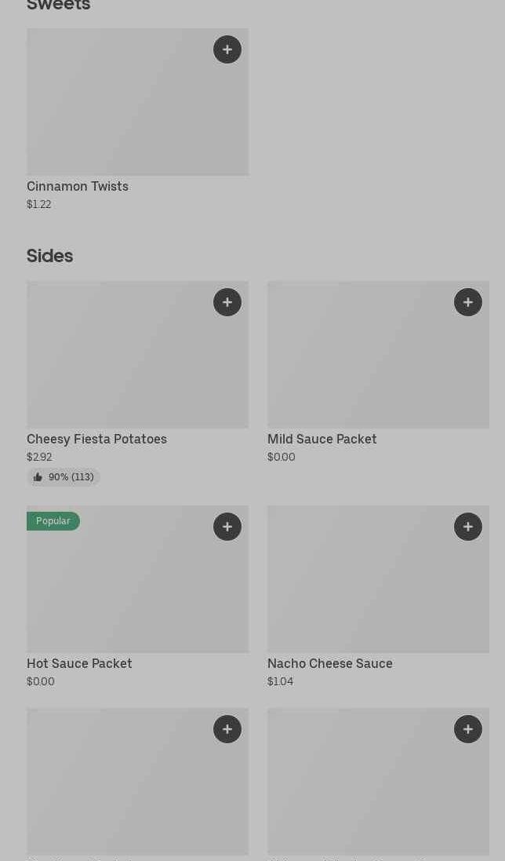Screen dimensions: 505x861
Task: Select the Mild Sauce Packet title
Action: coord(322,440)
